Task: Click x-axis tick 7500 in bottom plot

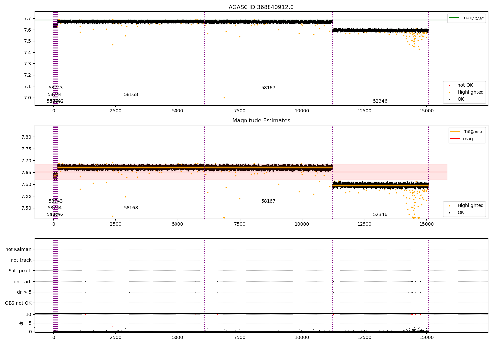Action: pyautogui.click(x=240, y=338)
